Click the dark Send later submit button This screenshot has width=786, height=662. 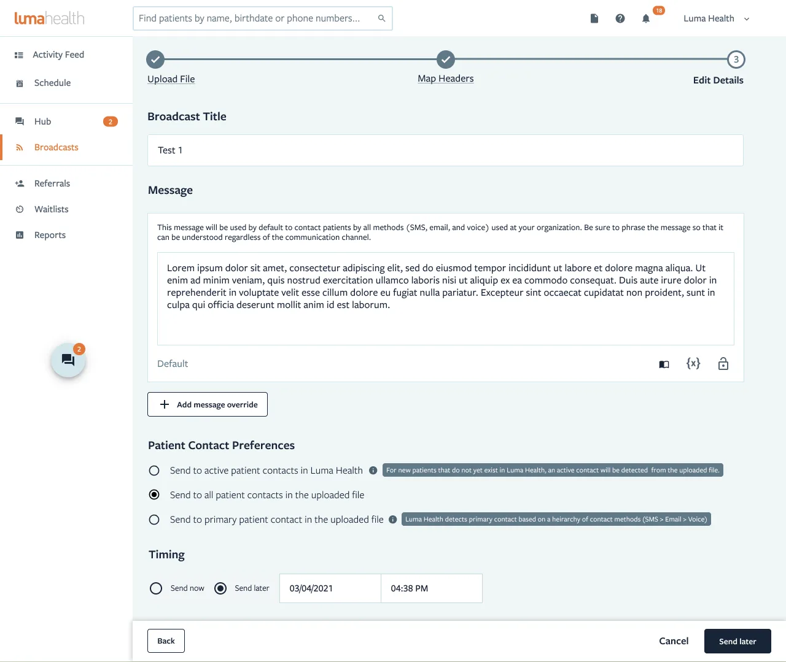737,641
